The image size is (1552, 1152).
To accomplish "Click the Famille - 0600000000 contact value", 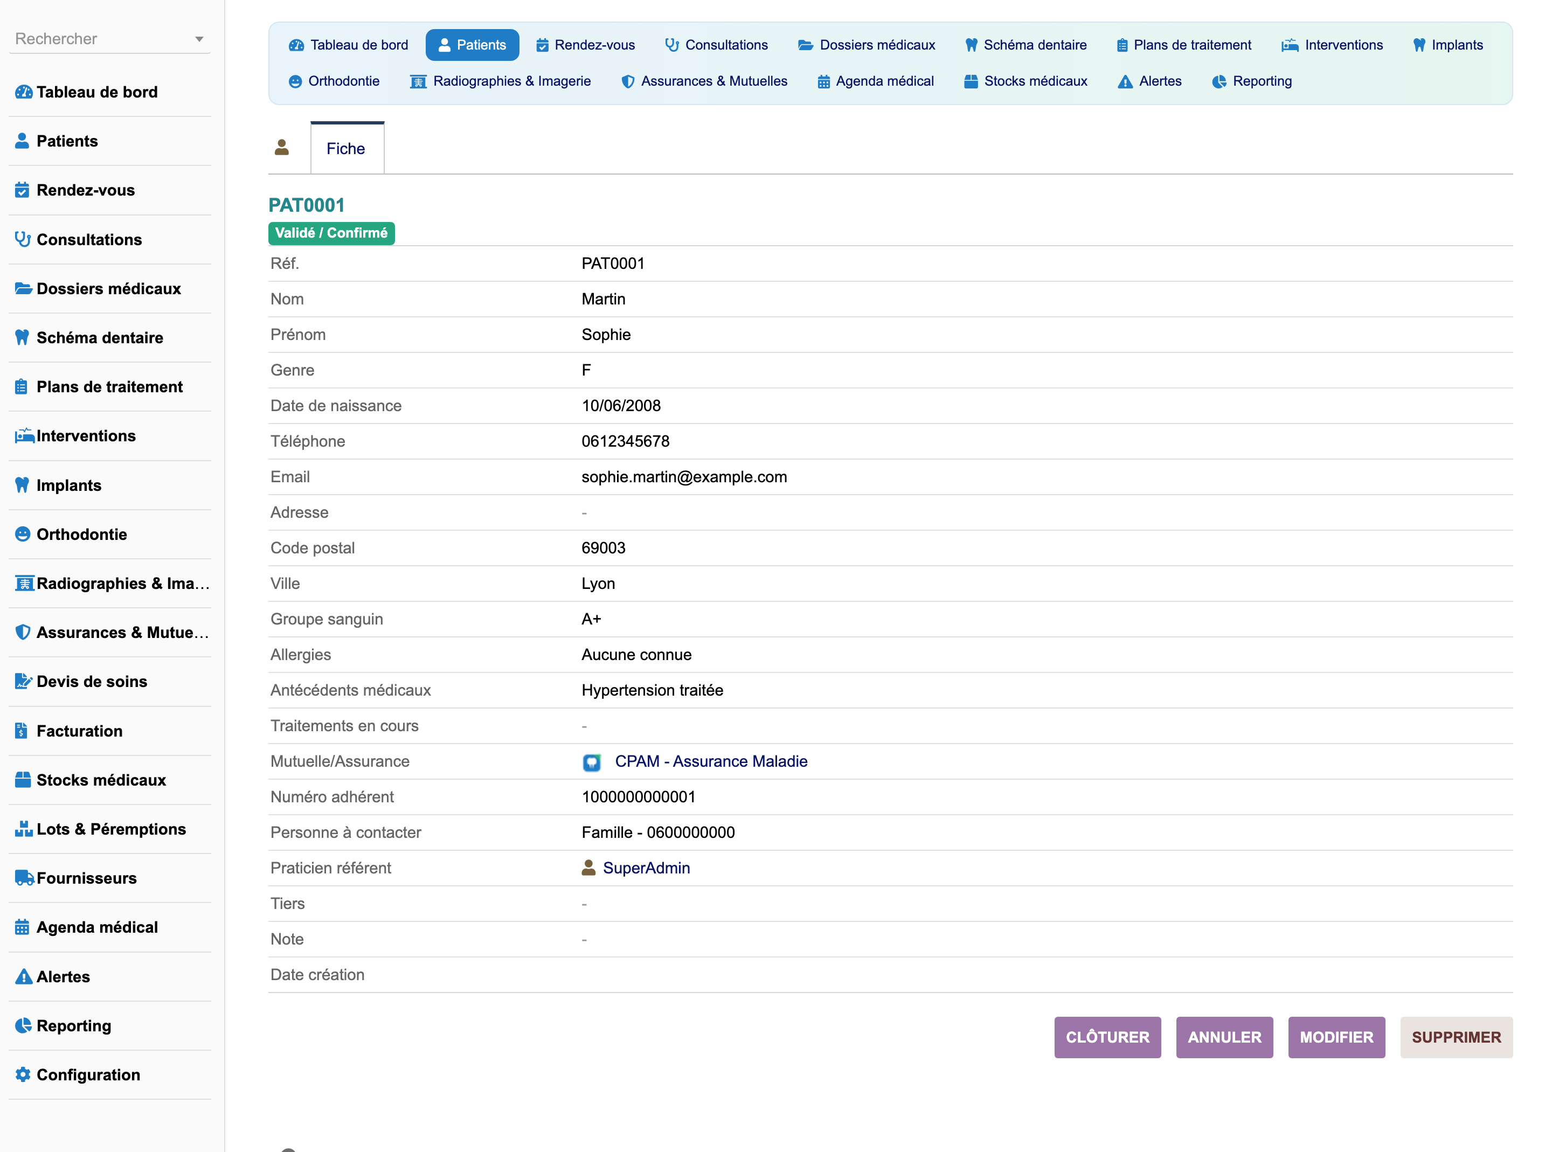I will tap(658, 832).
